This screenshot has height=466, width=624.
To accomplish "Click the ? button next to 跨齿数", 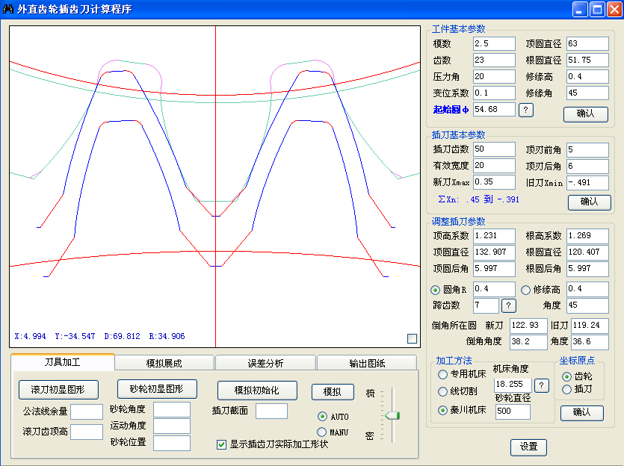I will pos(509,305).
